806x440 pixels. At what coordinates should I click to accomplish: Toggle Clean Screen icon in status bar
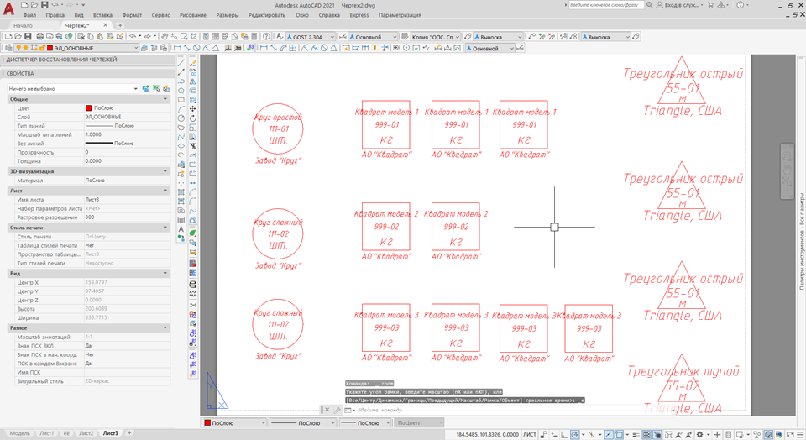pos(790,435)
